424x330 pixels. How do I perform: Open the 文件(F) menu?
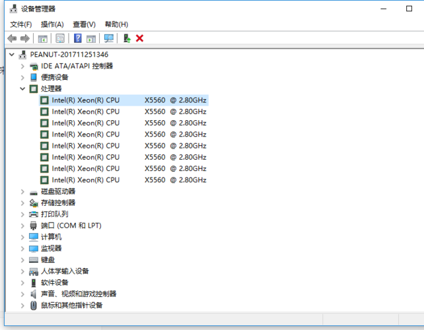21,24
